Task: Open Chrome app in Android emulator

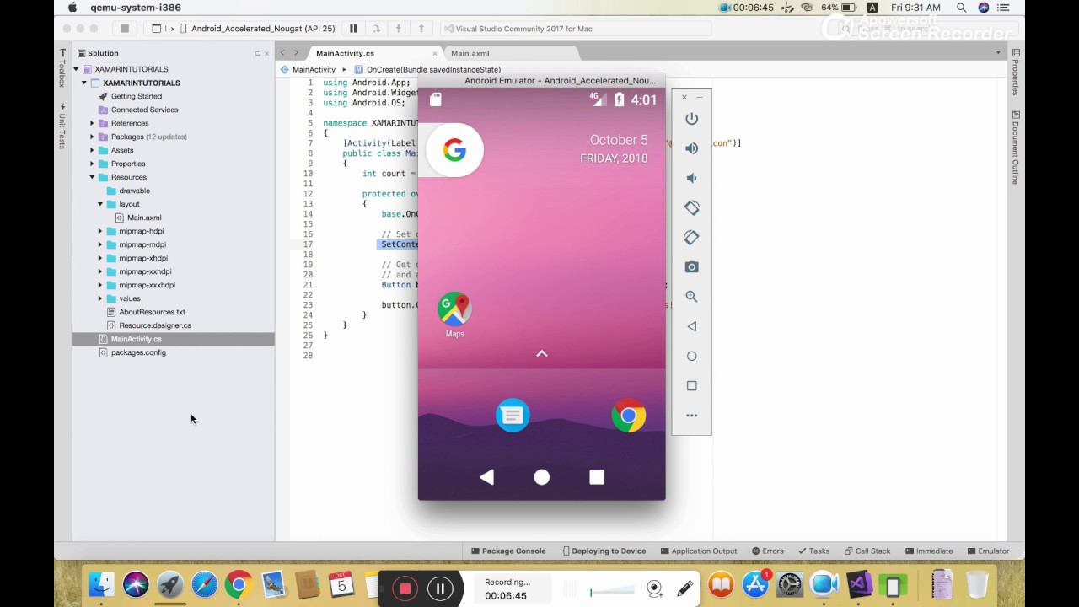Action: point(628,415)
